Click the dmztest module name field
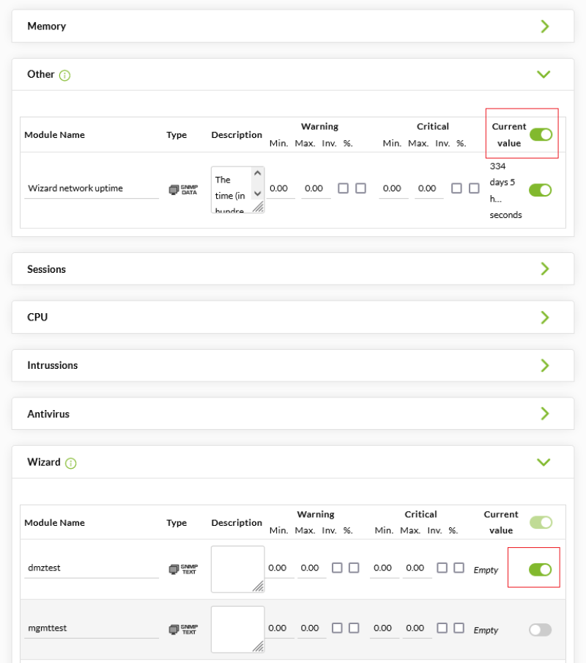This screenshot has width=586, height=663. [91, 568]
